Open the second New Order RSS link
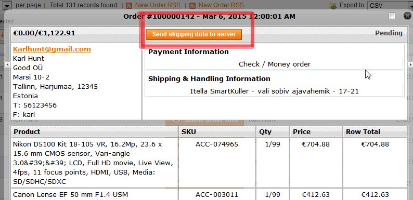 point(221,5)
